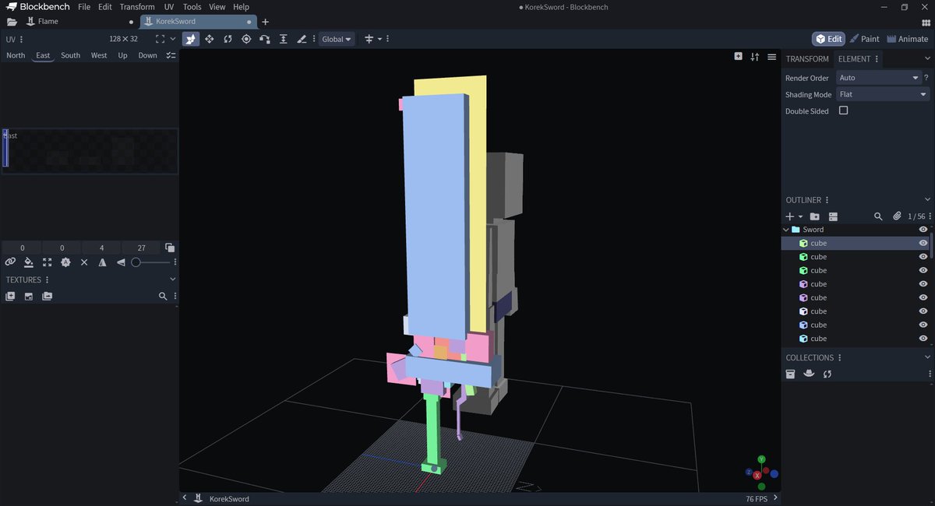
Task: Open the Global transform space dropdown
Action: (337, 39)
